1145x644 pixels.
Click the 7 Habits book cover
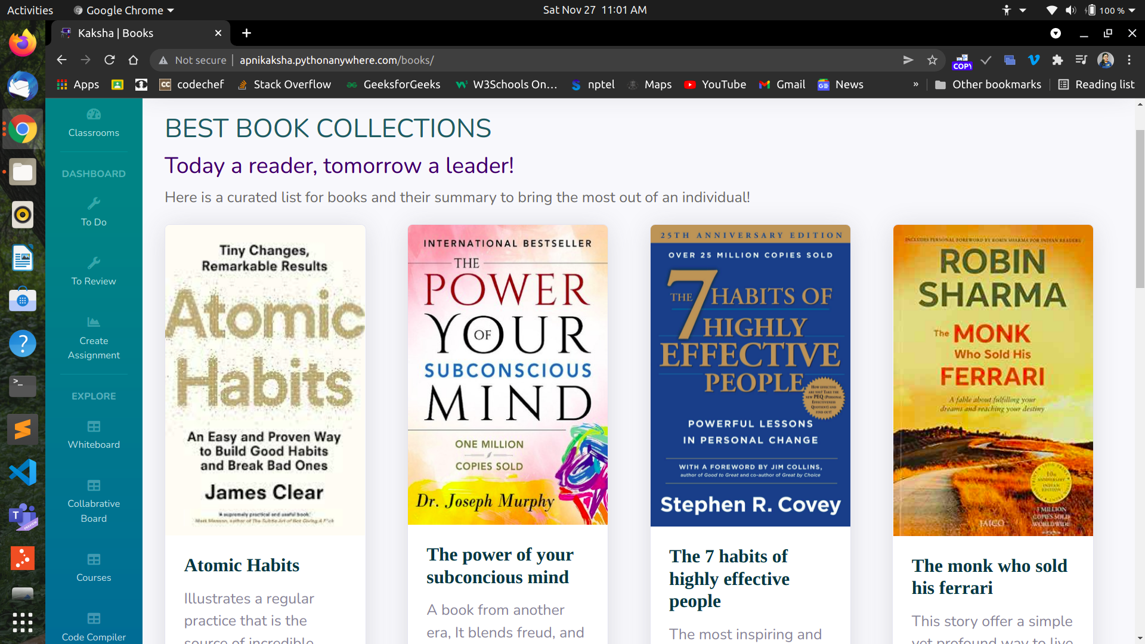[x=750, y=376]
